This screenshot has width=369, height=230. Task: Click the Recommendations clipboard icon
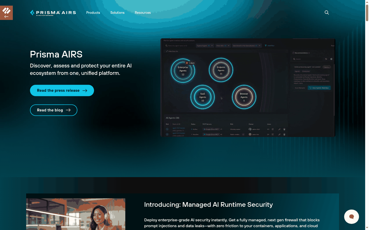[293, 53]
